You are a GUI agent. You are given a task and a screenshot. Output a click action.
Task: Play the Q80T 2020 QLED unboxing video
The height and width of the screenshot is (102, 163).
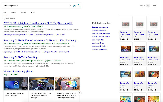42,83
